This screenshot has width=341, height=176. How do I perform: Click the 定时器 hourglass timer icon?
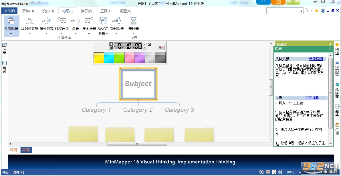(x=133, y=21)
